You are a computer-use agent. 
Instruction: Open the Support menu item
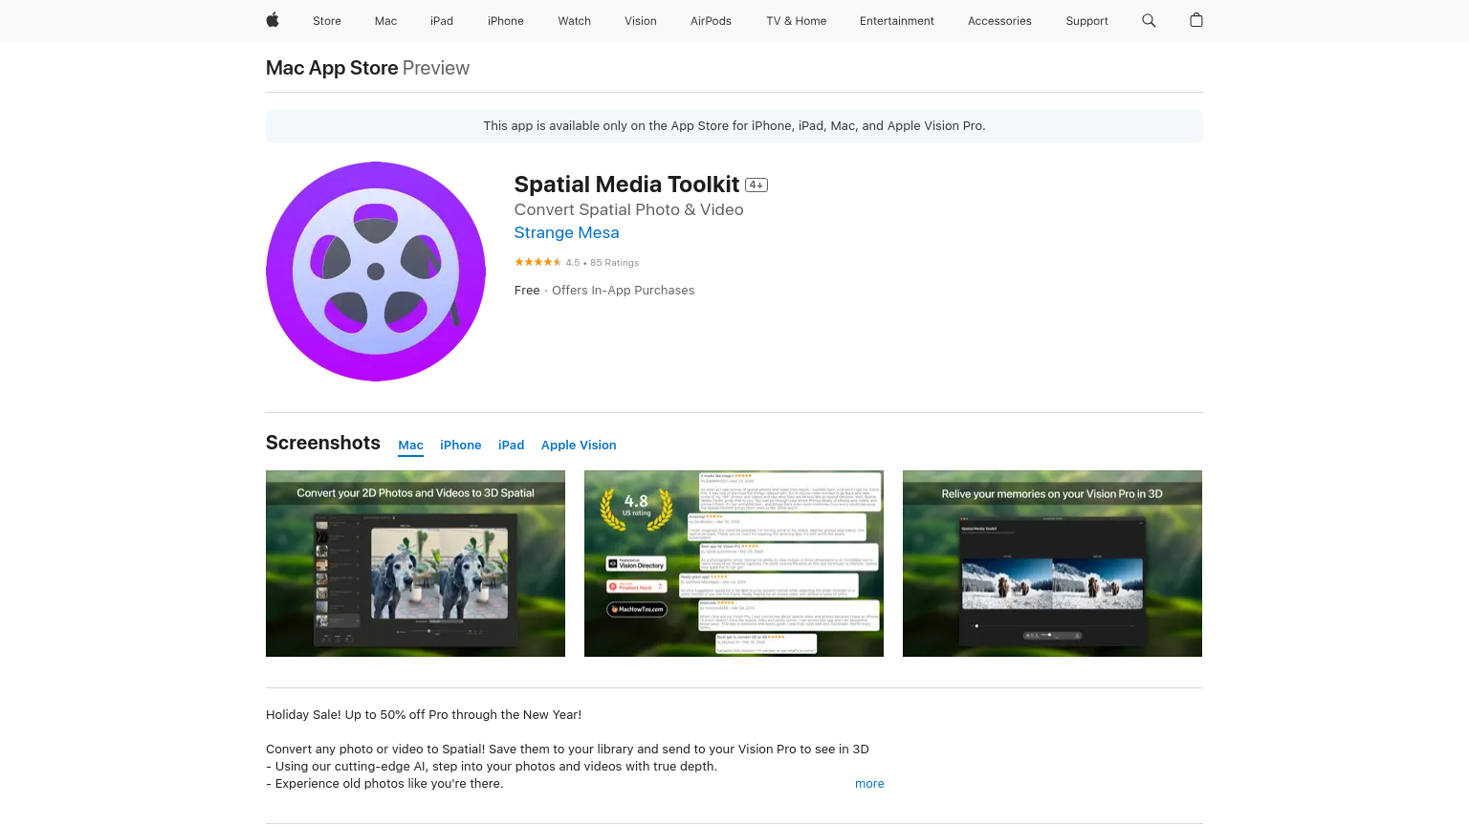coord(1086,20)
